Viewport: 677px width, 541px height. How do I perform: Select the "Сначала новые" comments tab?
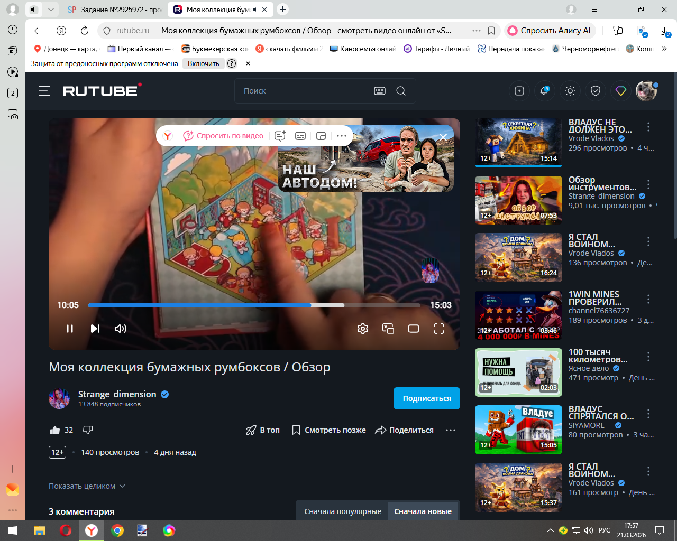point(423,511)
